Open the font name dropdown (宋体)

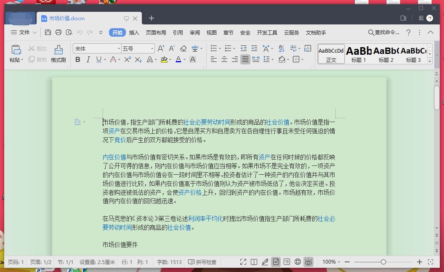coord(119,49)
